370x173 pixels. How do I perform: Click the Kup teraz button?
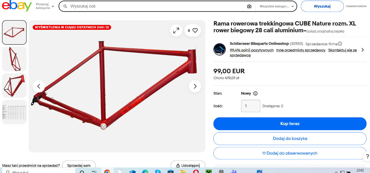[x=290, y=124]
